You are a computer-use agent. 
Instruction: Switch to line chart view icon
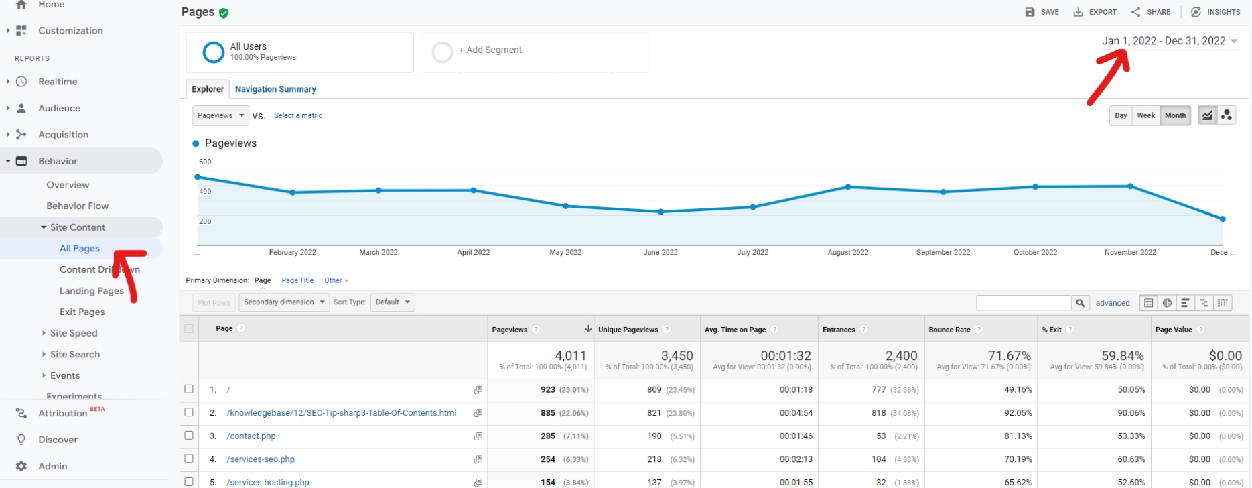coord(1207,115)
